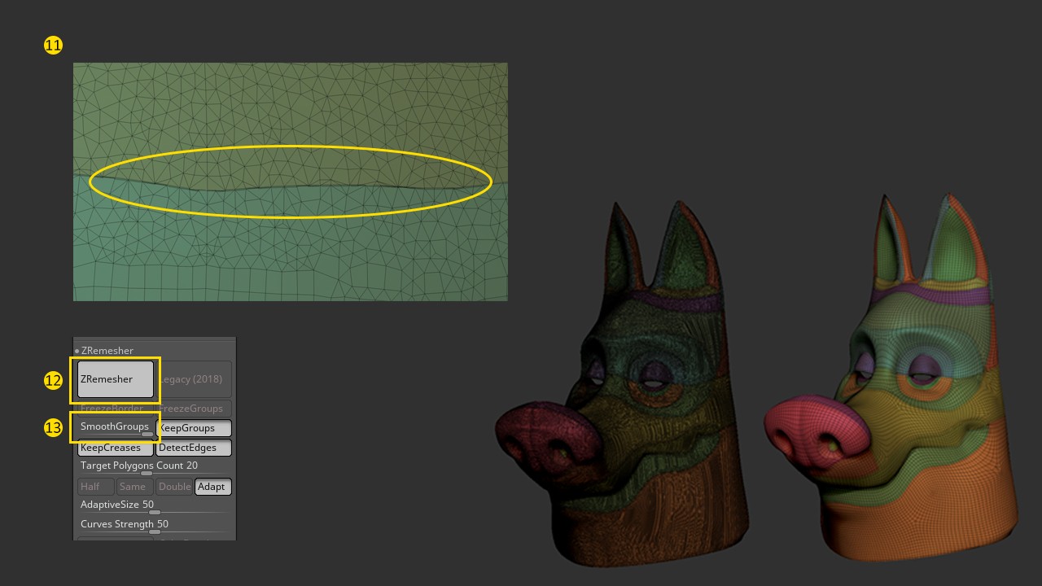
Task: Click the Target Polygons Count slider
Action: (x=147, y=473)
